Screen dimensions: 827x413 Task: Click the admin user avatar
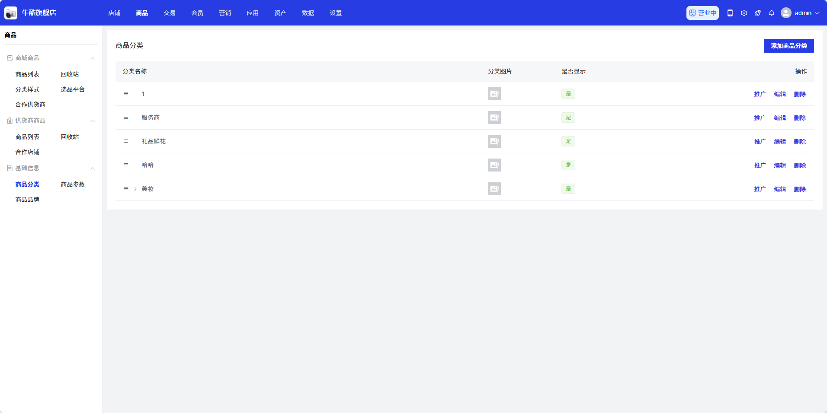pyautogui.click(x=786, y=13)
